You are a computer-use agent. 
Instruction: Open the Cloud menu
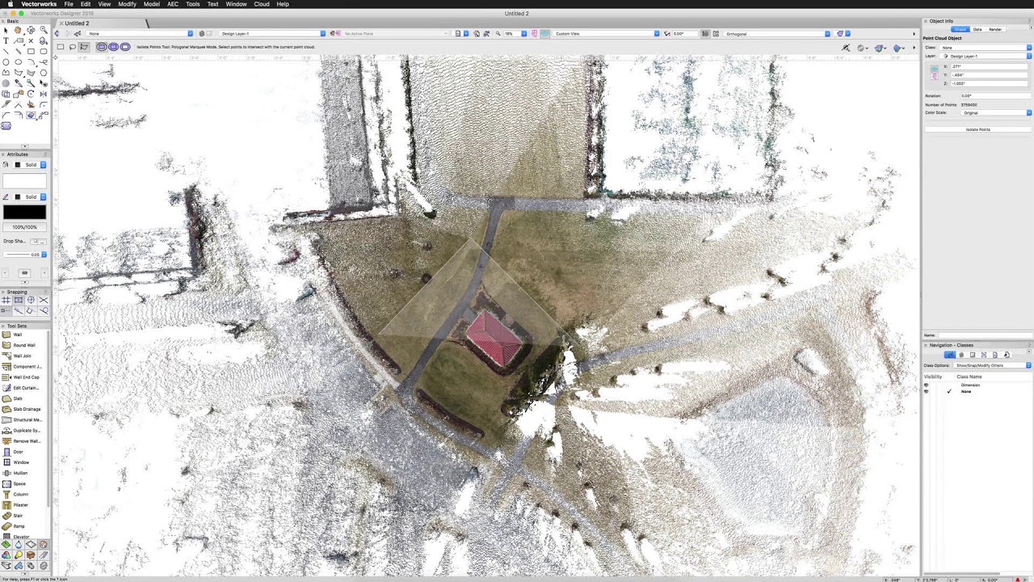click(262, 4)
